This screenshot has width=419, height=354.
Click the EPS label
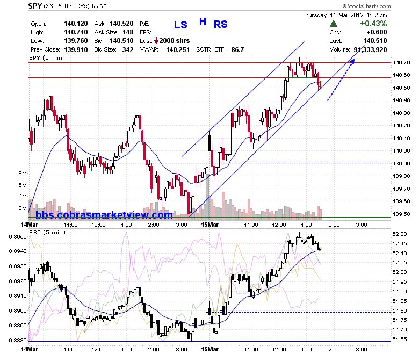coord(146,32)
